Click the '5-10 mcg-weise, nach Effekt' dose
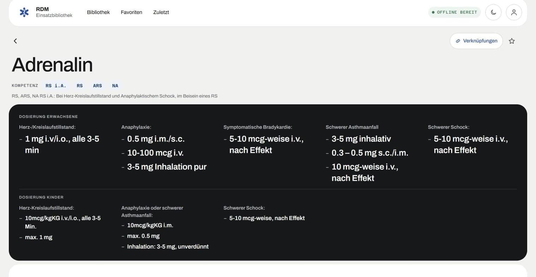Screen dimensions: 536x277 (x=267, y=218)
